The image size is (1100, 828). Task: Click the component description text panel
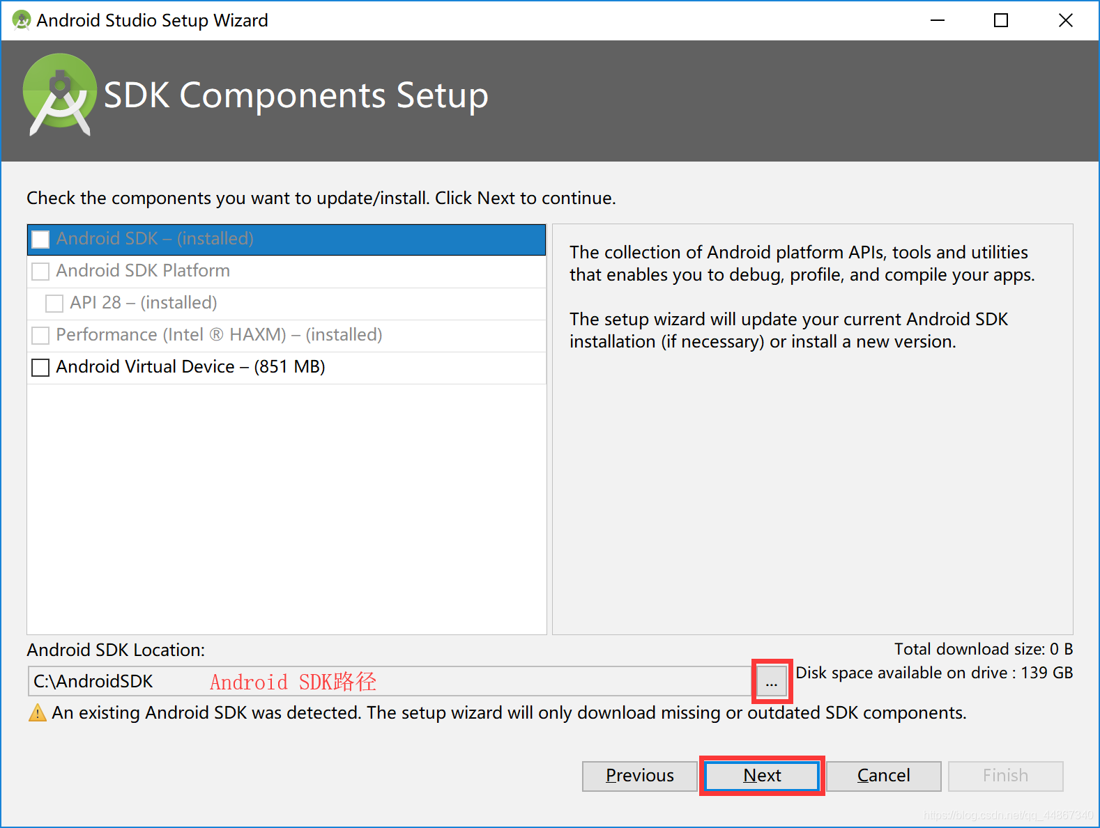click(x=813, y=429)
